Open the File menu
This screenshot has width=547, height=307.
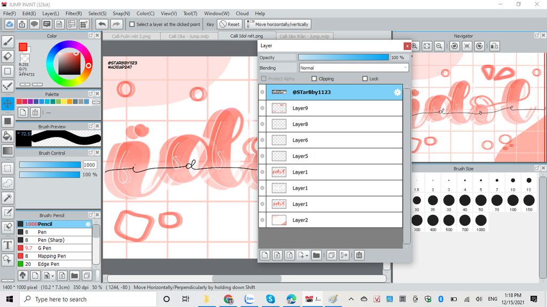[10, 13]
